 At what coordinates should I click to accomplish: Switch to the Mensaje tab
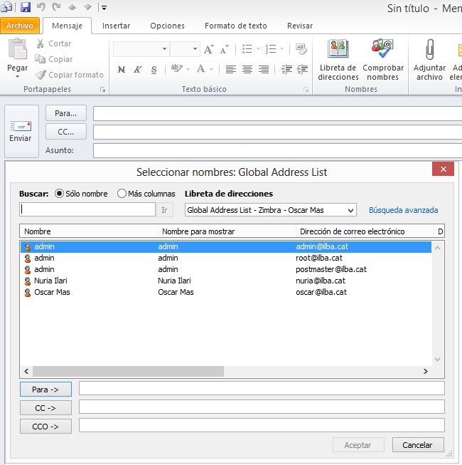[x=68, y=26]
